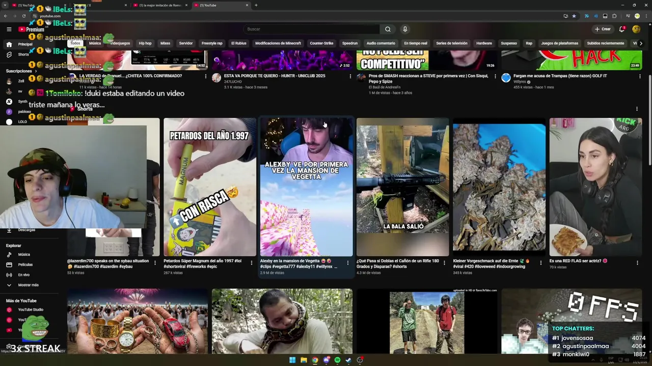Open options for Petardos Súper Magnum short
Screen dimensions: 652x366
[x=251, y=263]
